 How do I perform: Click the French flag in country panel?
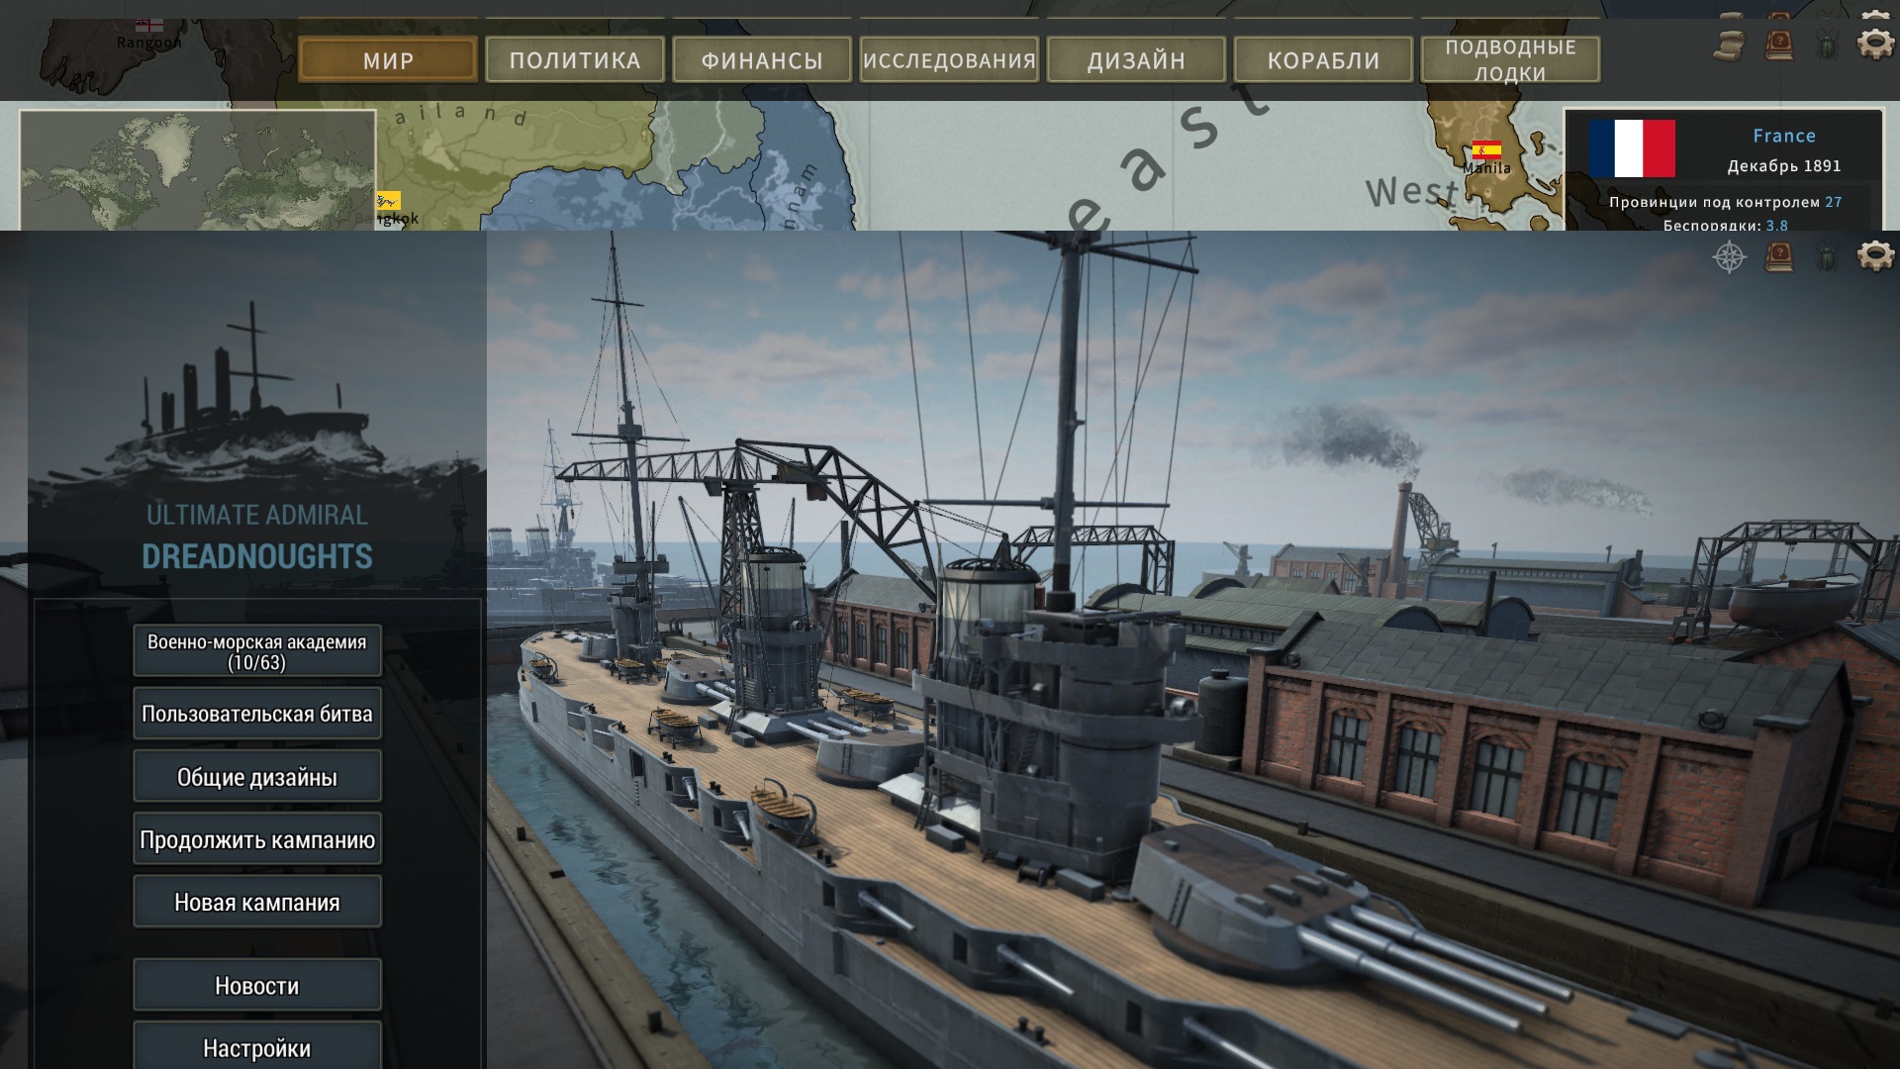tap(1632, 147)
